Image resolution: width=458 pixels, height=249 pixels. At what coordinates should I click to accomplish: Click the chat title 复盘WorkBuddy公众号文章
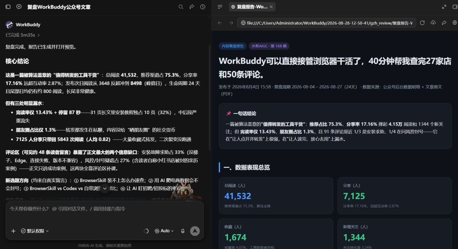[59, 7]
